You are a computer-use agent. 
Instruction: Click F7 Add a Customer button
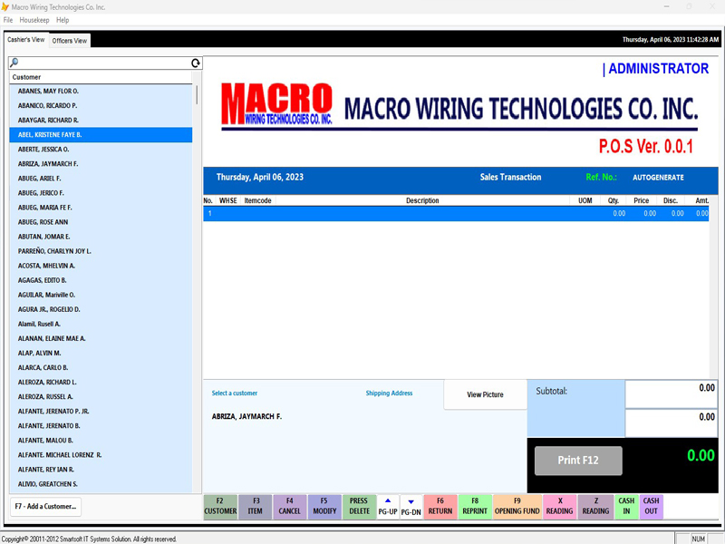click(46, 506)
